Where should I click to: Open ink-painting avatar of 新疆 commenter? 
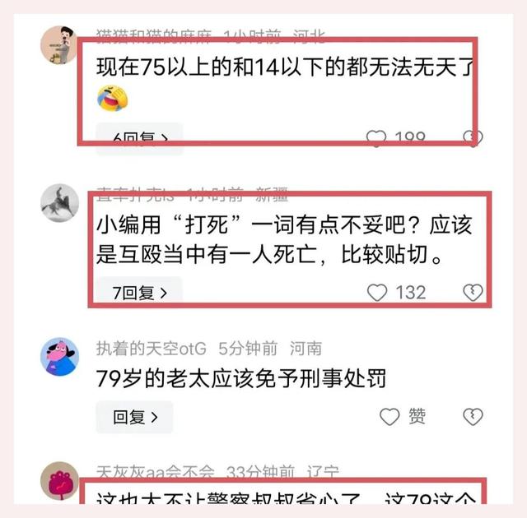tap(59, 202)
